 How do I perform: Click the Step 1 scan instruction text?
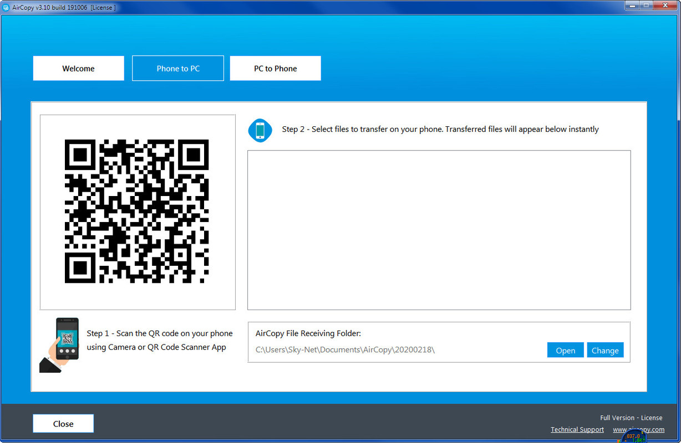click(160, 341)
